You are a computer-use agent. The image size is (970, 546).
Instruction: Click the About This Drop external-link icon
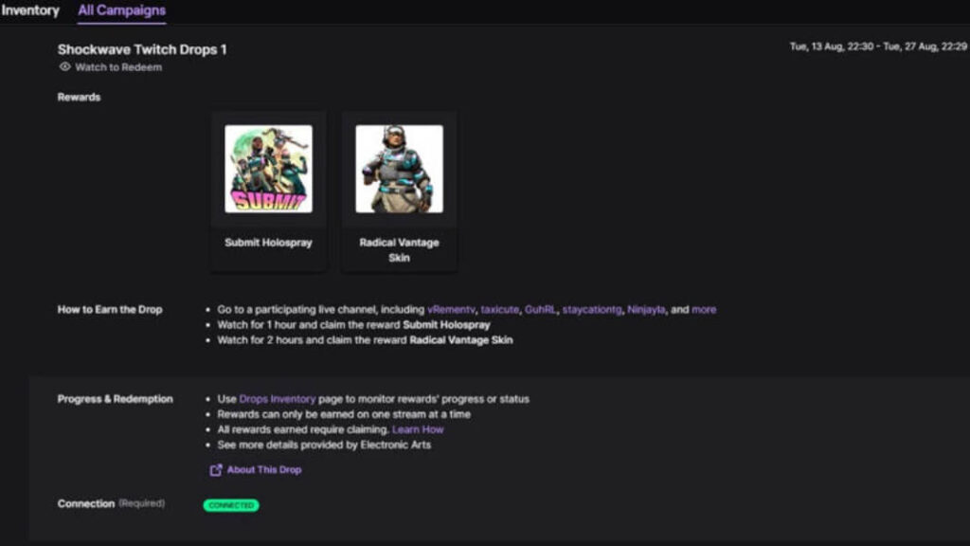click(215, 470)
